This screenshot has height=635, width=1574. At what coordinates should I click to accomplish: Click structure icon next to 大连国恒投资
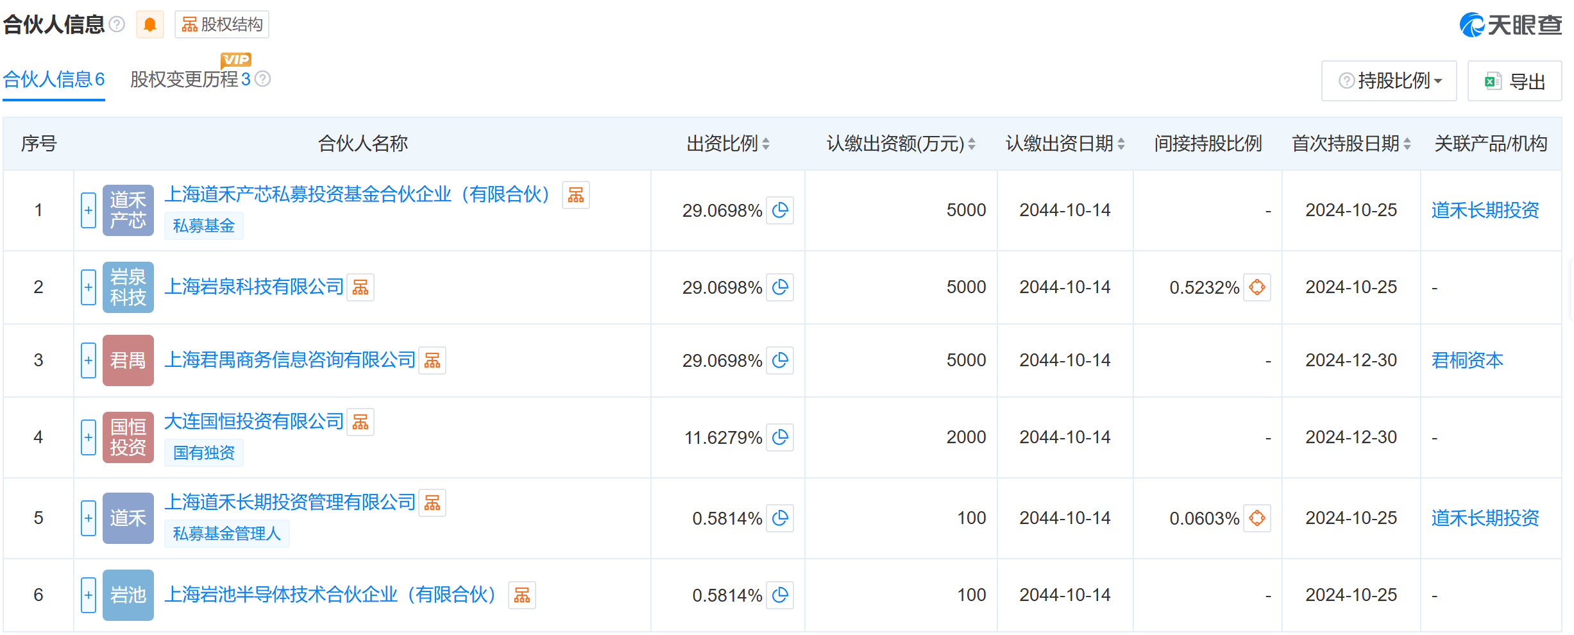[360, 422]
